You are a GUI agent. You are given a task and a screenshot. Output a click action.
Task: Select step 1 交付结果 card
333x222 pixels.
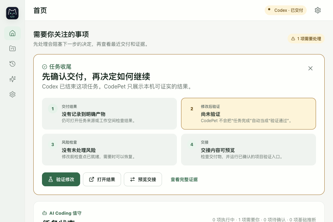[109, 114]
